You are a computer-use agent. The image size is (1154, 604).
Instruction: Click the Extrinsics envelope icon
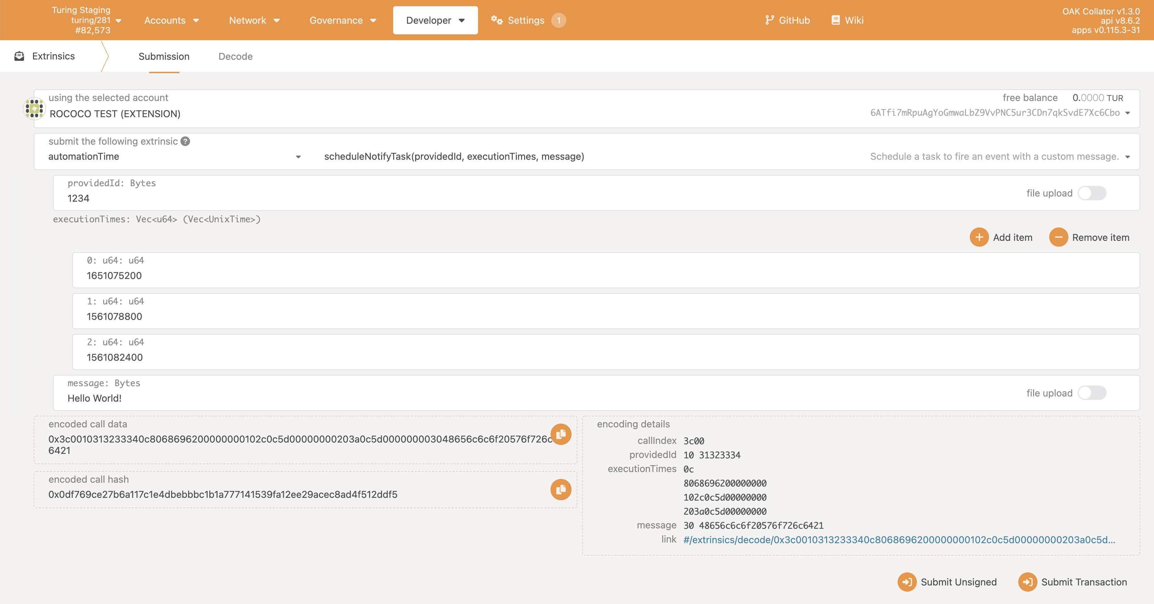click(x=19, y=56)
